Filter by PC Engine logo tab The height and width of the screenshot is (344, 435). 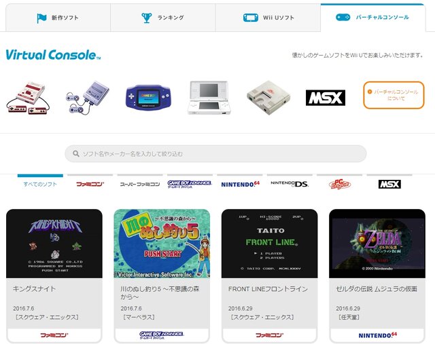pyautogui.click(x=340, y=184)
